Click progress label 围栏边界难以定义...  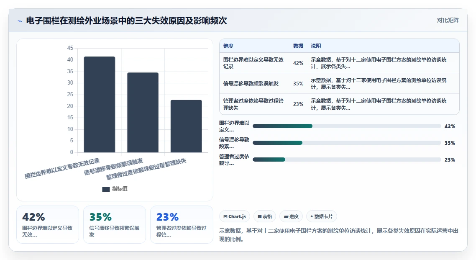[x=234, y=126]
